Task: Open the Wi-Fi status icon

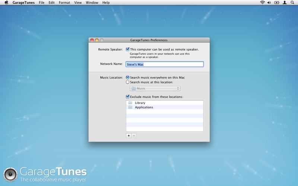Action: click(262, 3)
